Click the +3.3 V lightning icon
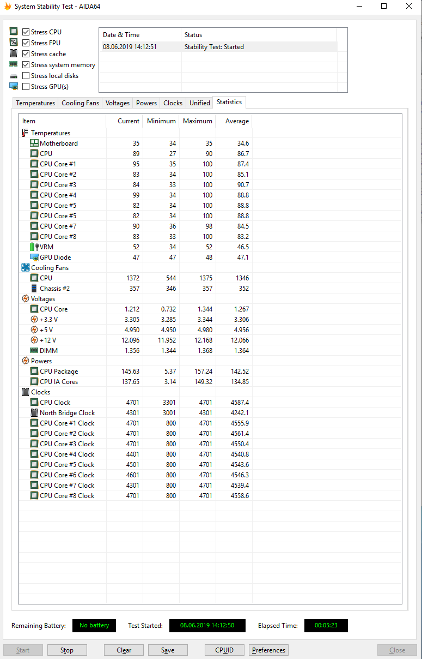 click(x=34, y=320)
